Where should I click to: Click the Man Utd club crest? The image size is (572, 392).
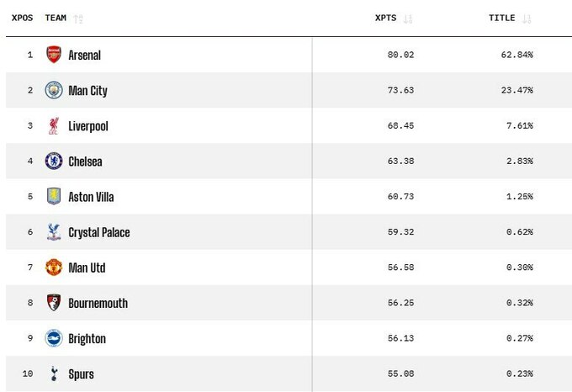click(54, 268)
